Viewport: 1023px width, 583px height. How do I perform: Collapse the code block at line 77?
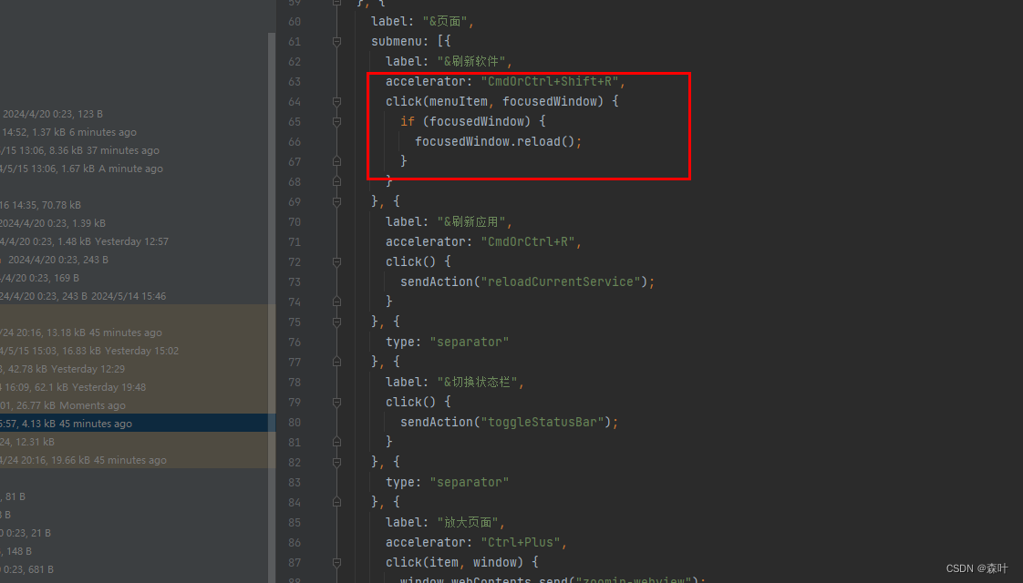[336, 362]
